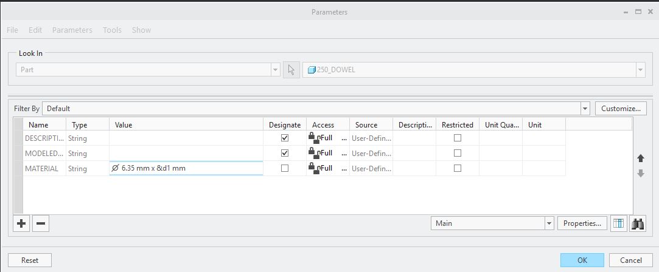The height and width of the screenshot is (272, 659).
Task: Click lock icon in MODELED row
Action: tap(313, 153)
